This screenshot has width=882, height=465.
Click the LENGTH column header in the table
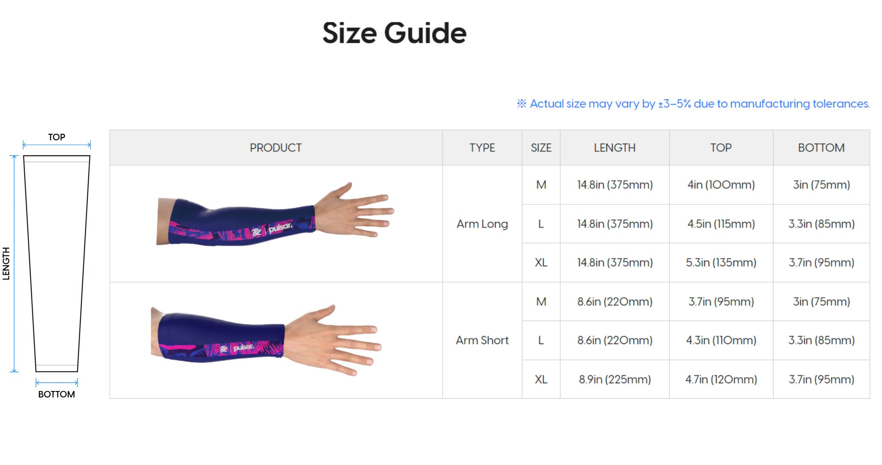coord(615,148)
